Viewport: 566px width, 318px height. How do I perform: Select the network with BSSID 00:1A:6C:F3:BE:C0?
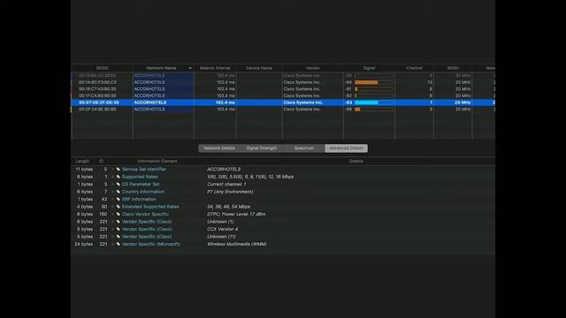97,82
